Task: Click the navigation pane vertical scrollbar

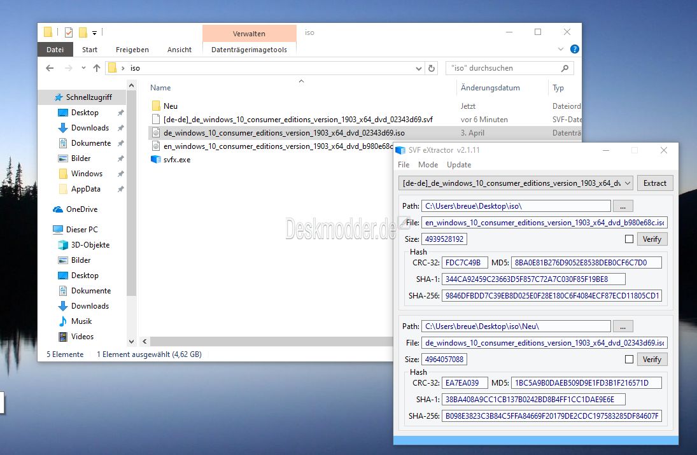Action: click(x=131, y=193)
